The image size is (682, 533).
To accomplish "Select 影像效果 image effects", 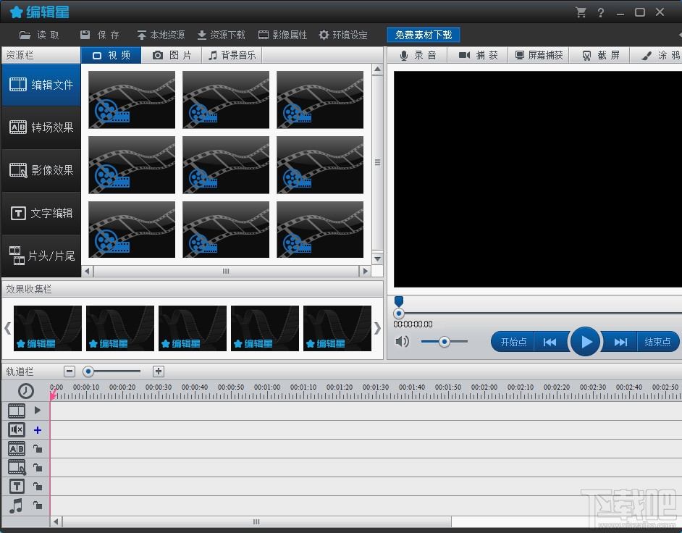I will [41, 170].
